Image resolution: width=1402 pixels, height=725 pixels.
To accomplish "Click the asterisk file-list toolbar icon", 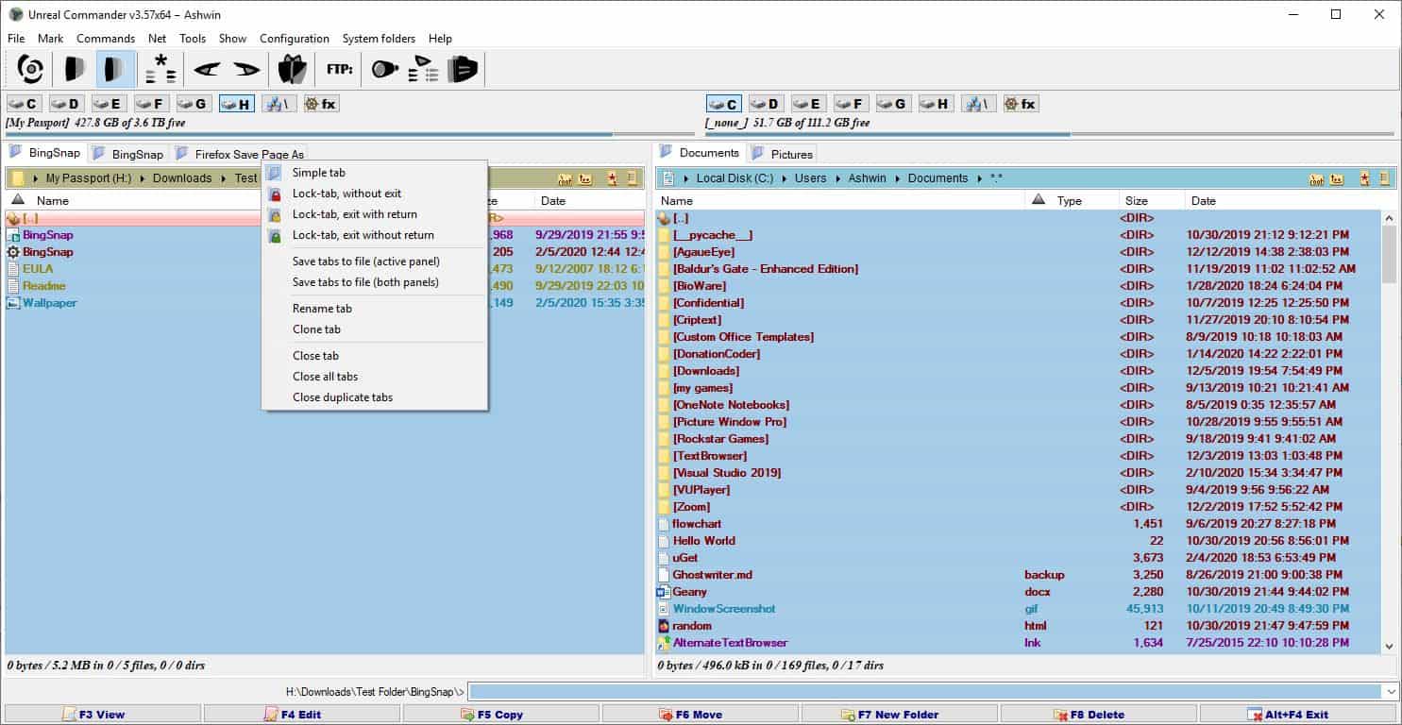I will pos(160,69).
